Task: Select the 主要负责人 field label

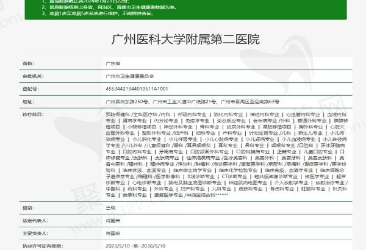Action: point(35,233)
